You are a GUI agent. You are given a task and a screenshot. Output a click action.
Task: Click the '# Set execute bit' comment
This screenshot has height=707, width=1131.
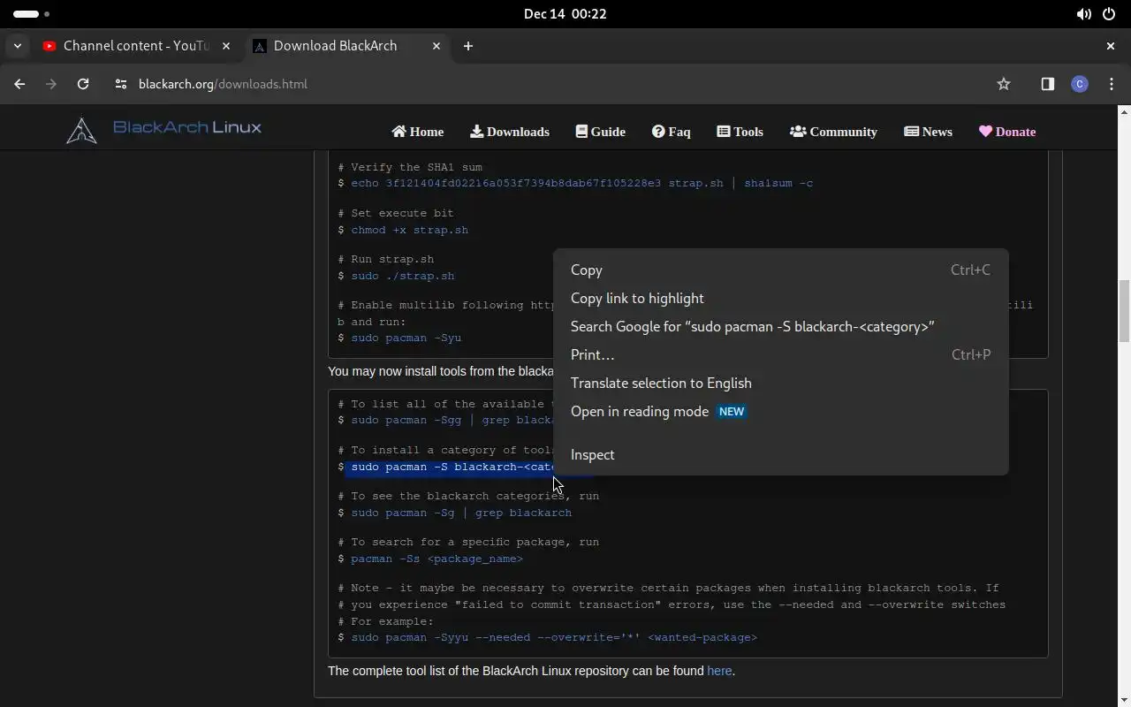pos(396,213)
